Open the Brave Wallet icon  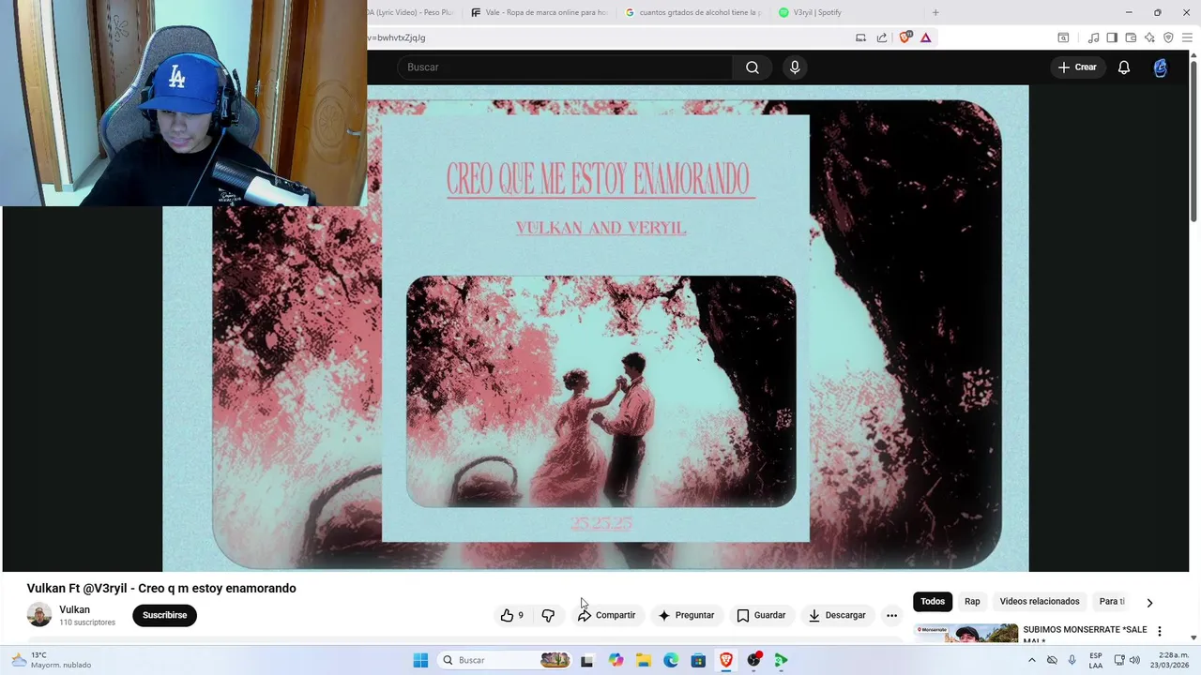coord(1131,37)
